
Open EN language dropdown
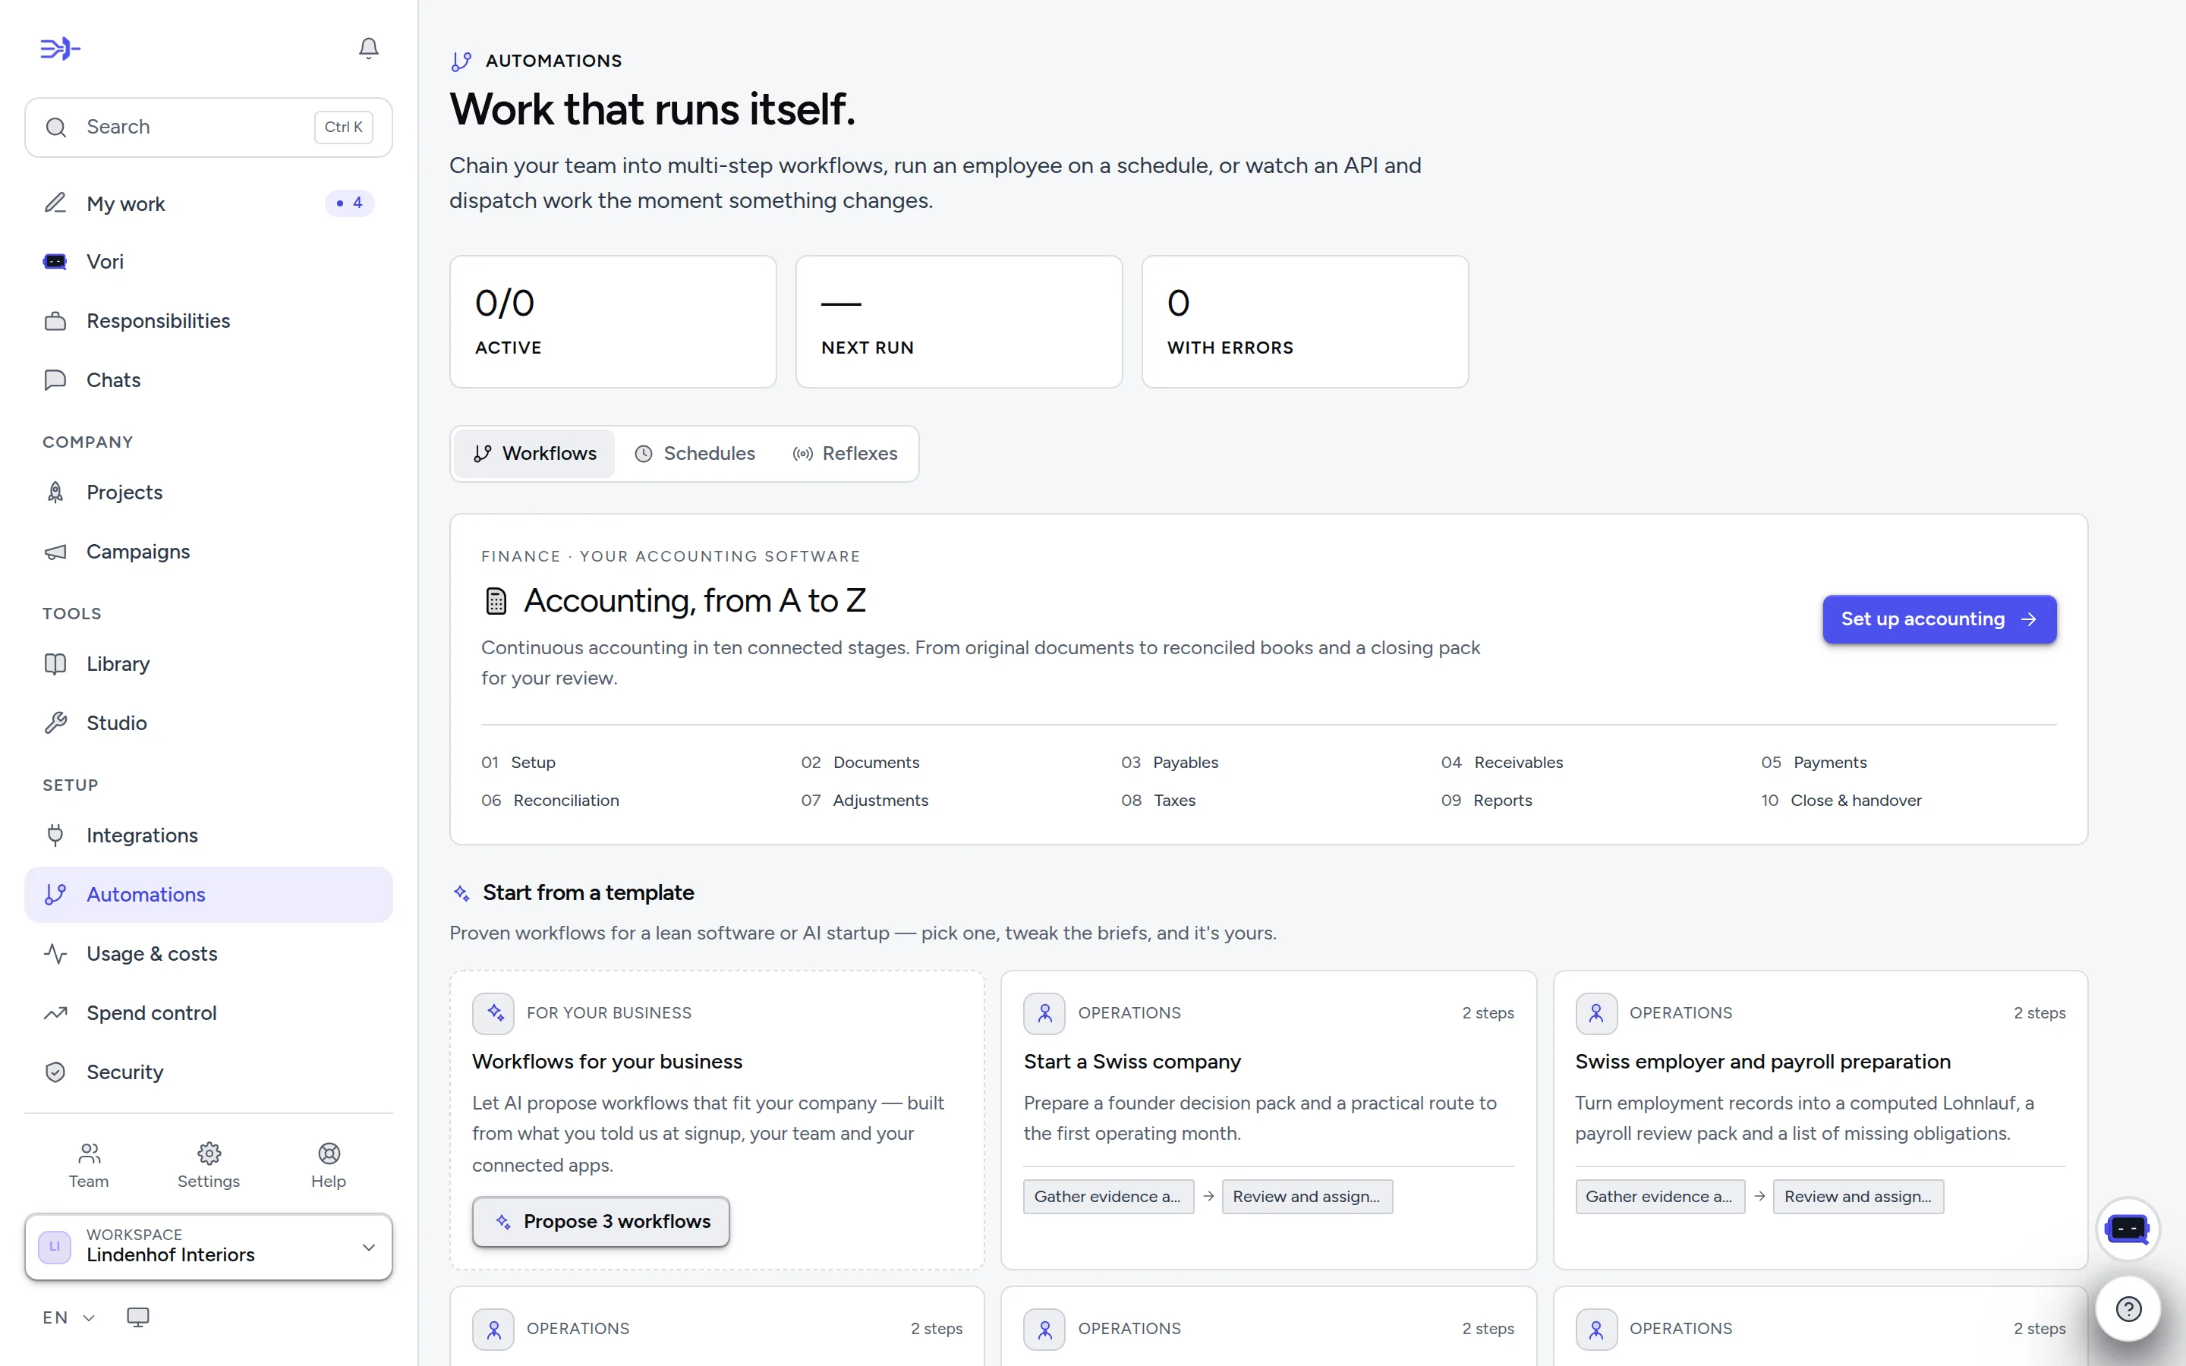tap(68, 1317)
